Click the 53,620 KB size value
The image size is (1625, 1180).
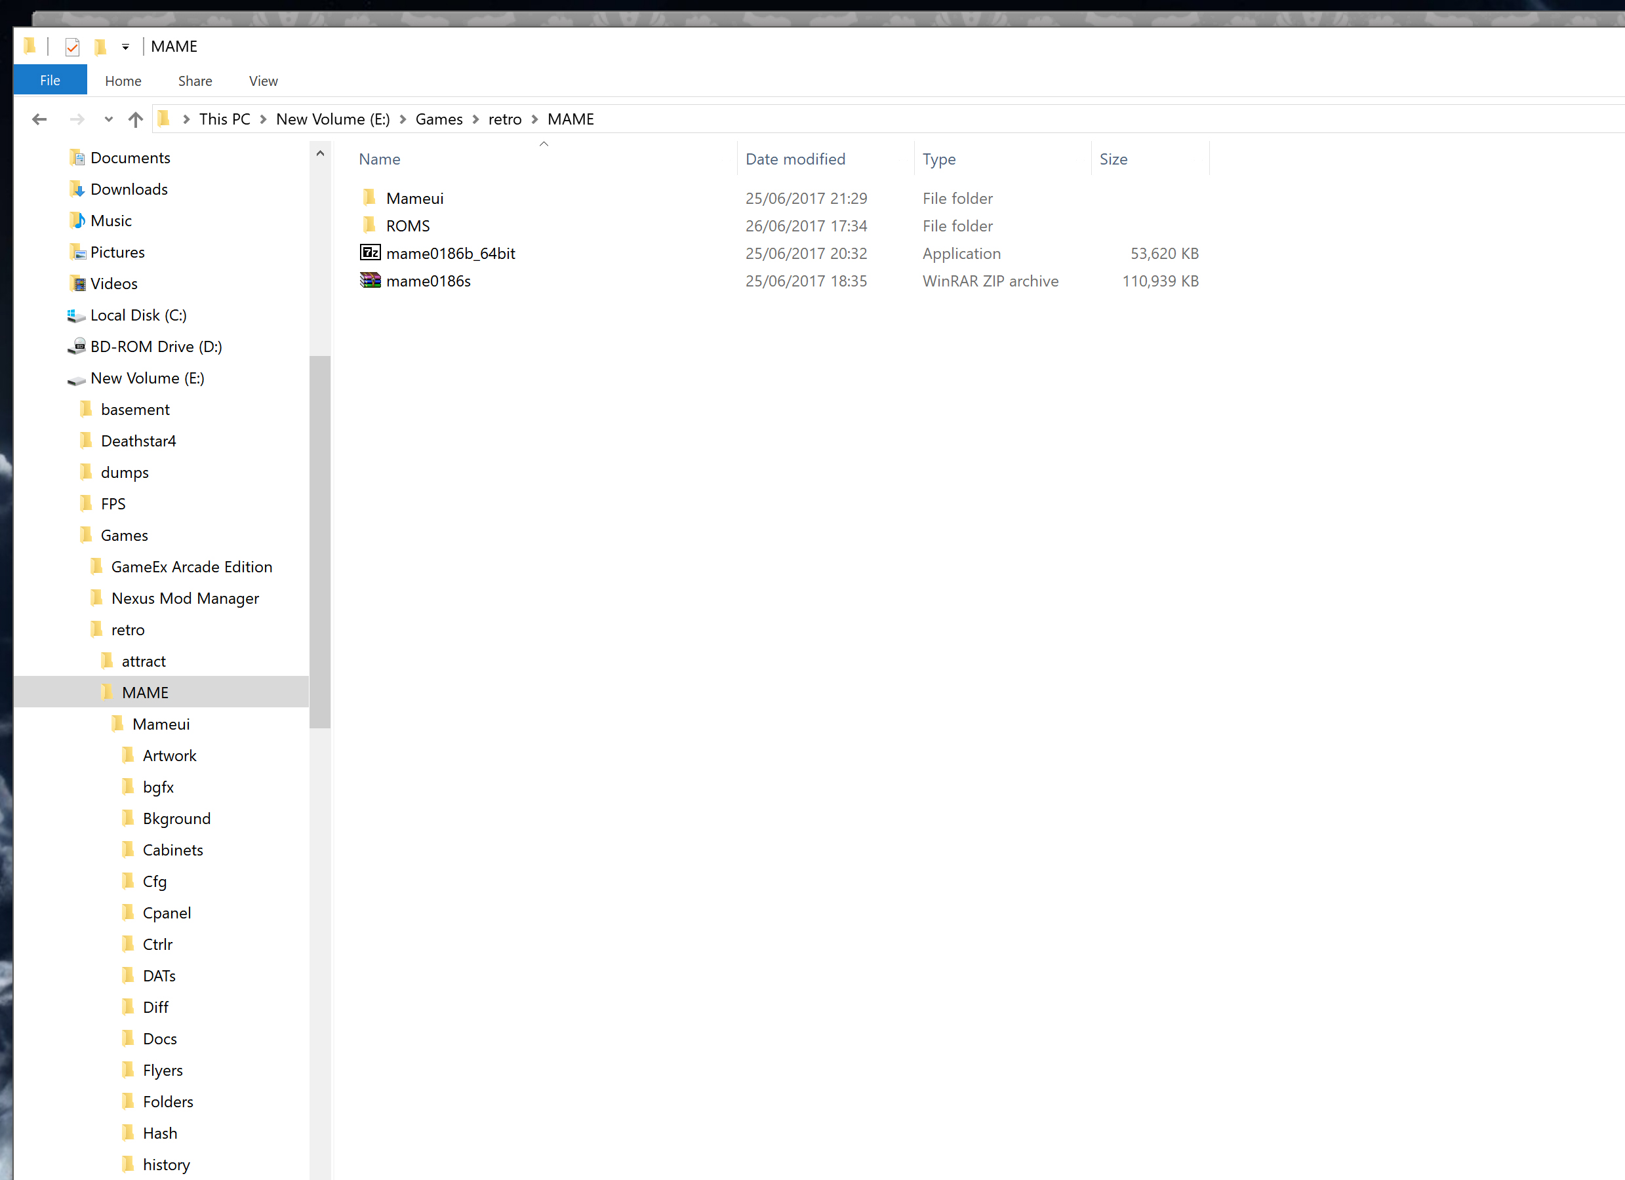click(x=1164, y=254)
